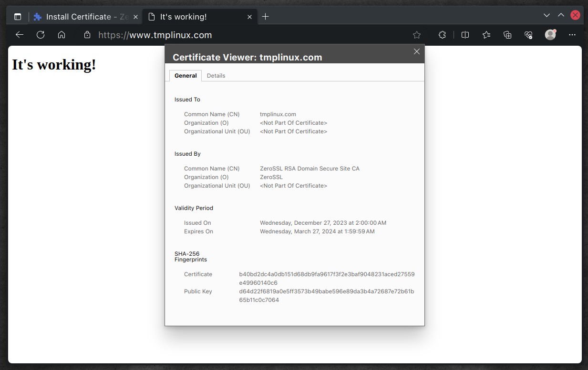The width and height of the screenshot is (588, 370).
Task: Open the Extensions puzzle icon
Action: pyautogui.click(x=442, y=35)
